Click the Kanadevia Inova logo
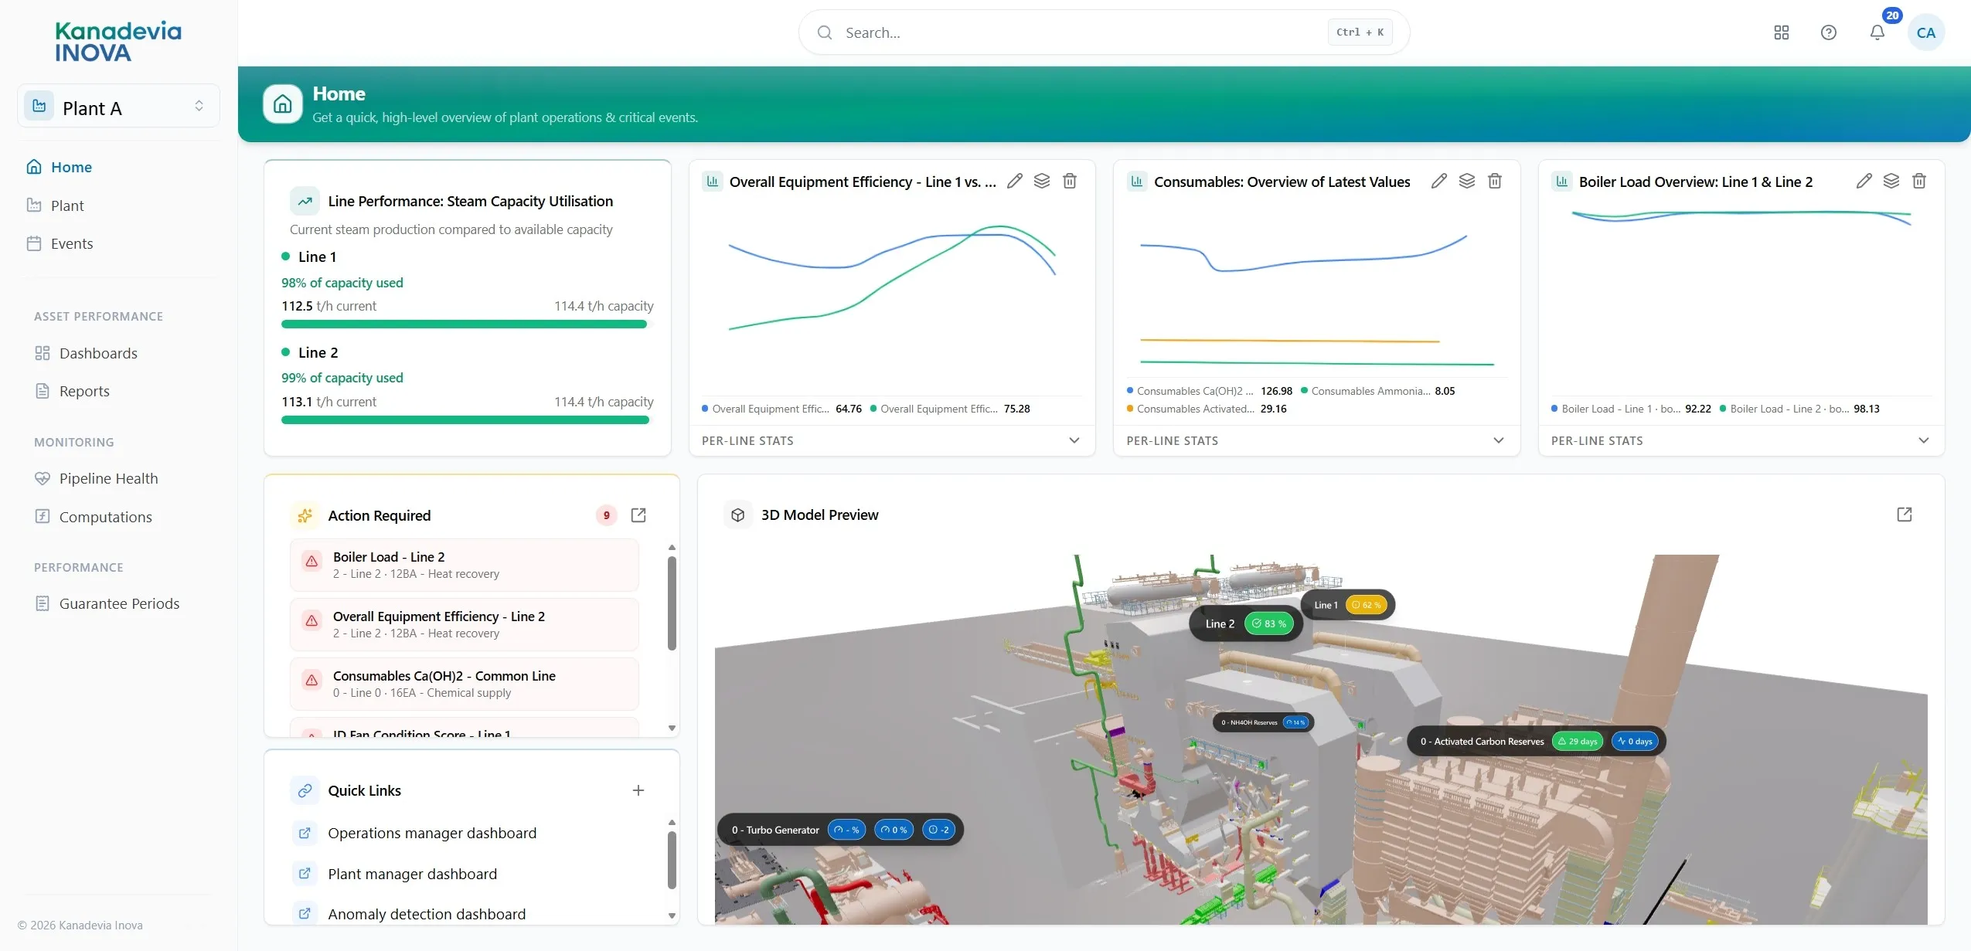This screenshot has width=1971, height=951. 117,42
